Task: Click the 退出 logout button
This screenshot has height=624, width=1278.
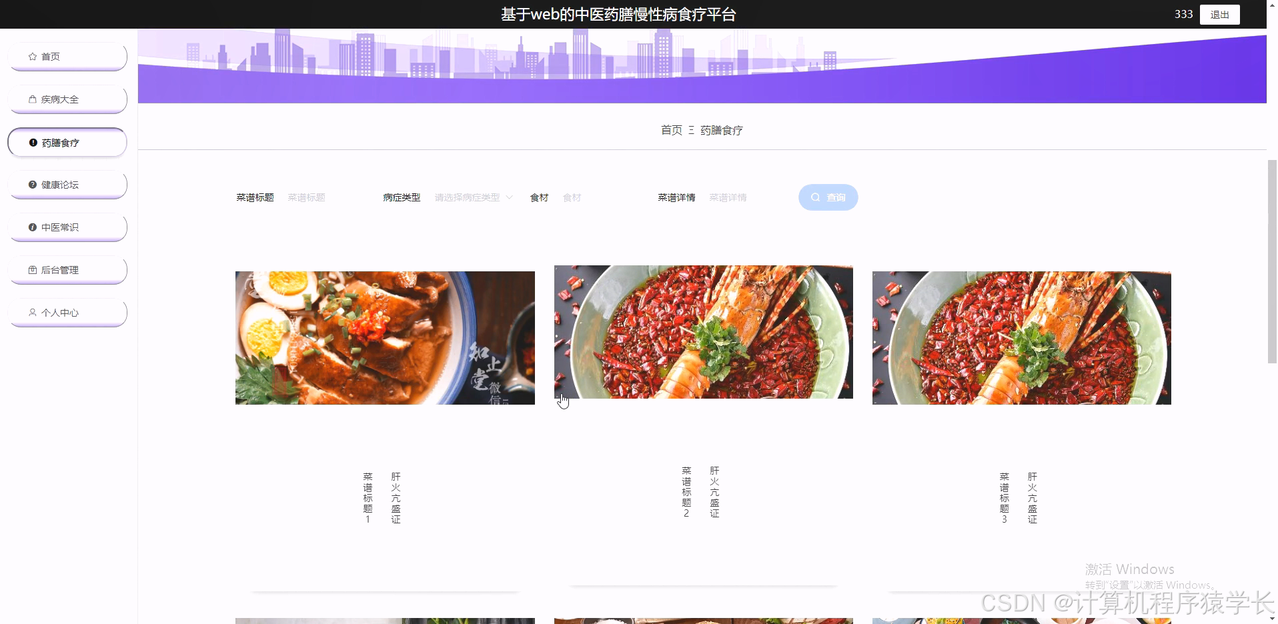Action: [1219, 14]
